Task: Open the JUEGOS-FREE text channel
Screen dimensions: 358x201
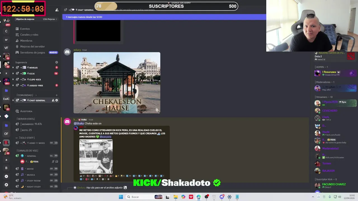Action: (x=36, y=85)
